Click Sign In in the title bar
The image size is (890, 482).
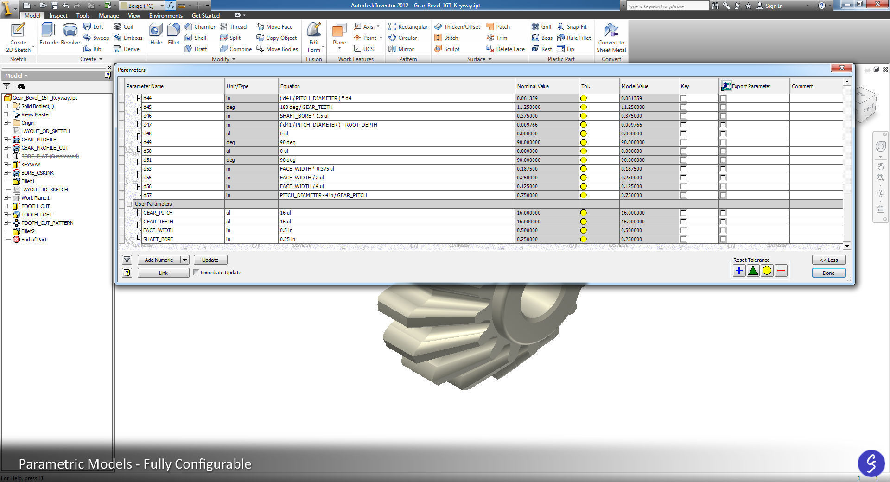click(x=770, y=6)
